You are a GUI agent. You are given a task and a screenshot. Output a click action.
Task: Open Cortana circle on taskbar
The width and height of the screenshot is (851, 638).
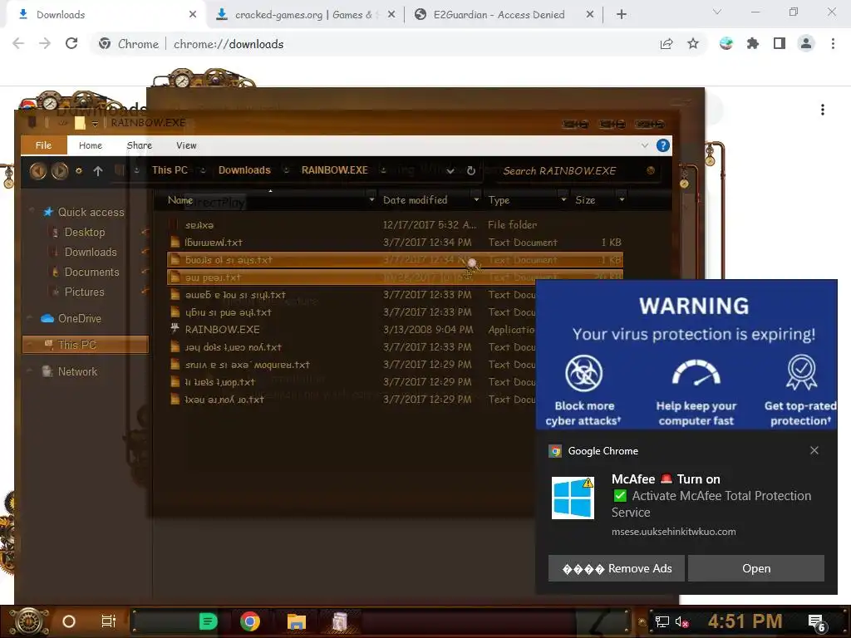pyautogui.click(x=69, y=621)
